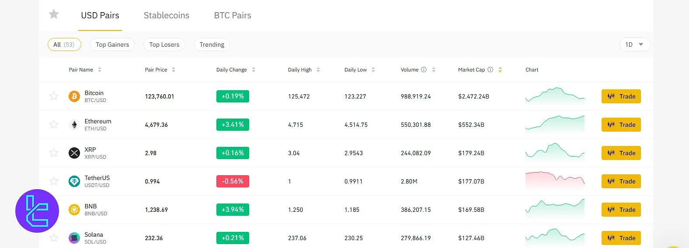
Task: Open the Ethereum pair name link
Action: coord(98,121)
